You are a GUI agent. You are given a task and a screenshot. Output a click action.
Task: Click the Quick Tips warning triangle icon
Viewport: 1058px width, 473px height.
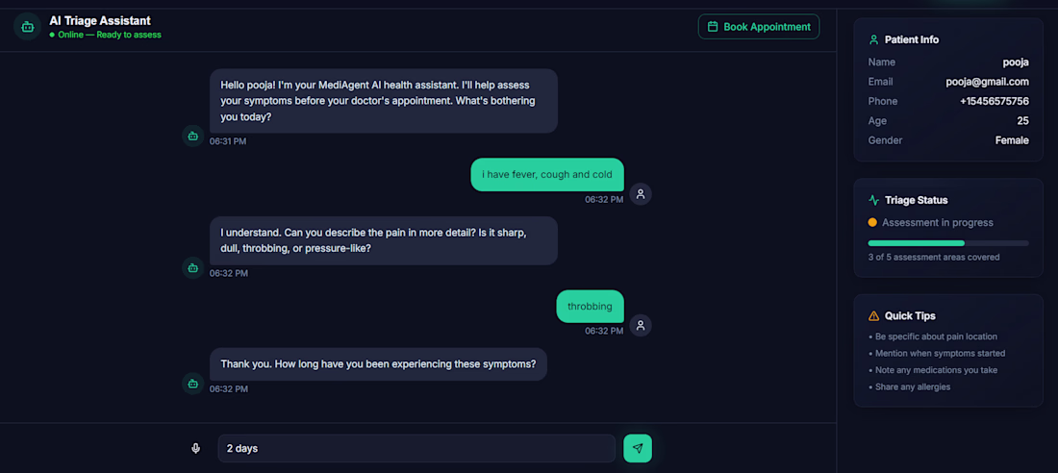click(873, 315)
